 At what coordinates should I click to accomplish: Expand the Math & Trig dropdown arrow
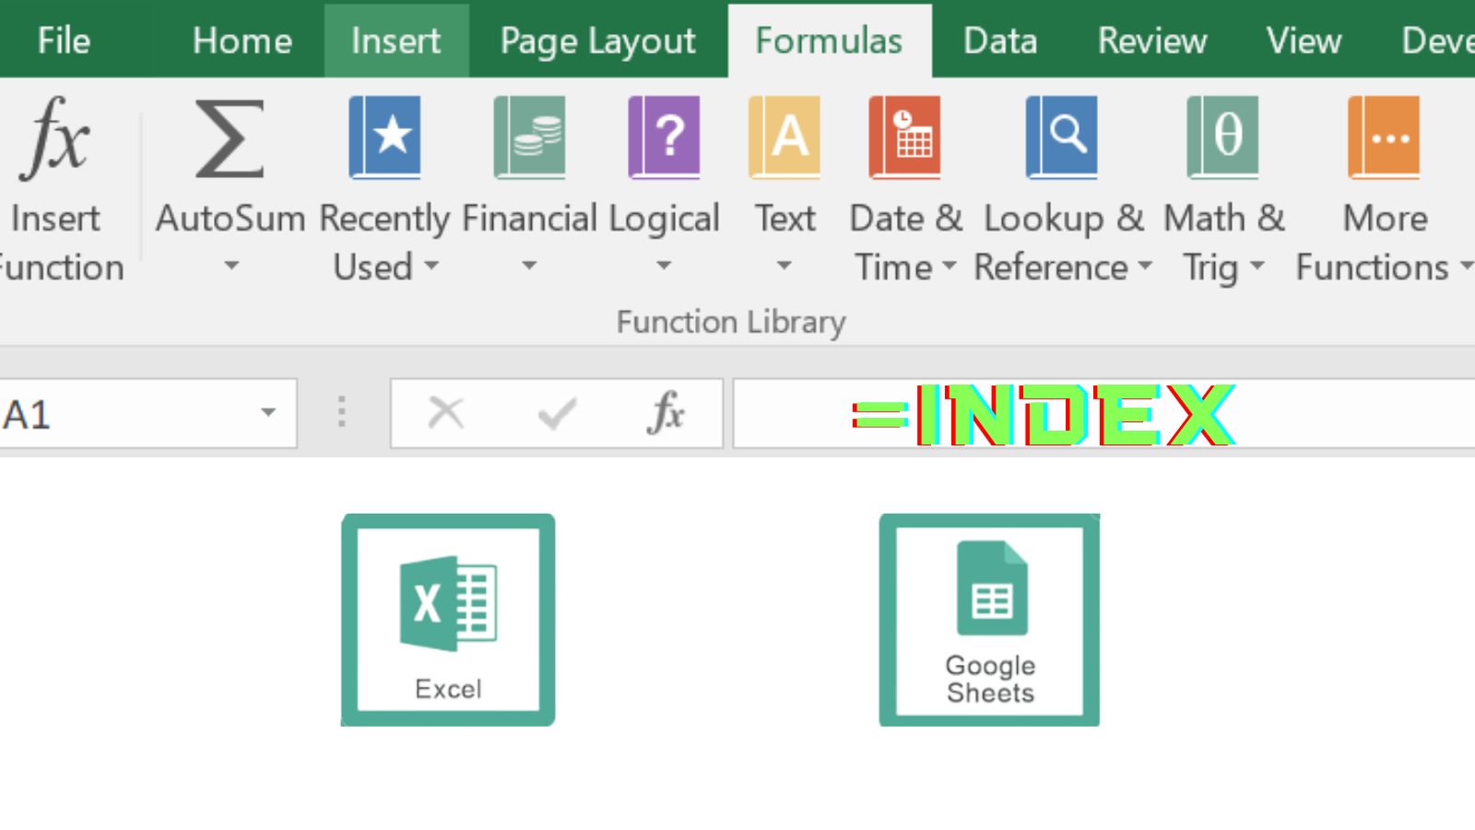pyautogui.click(x=1257, y=266)
